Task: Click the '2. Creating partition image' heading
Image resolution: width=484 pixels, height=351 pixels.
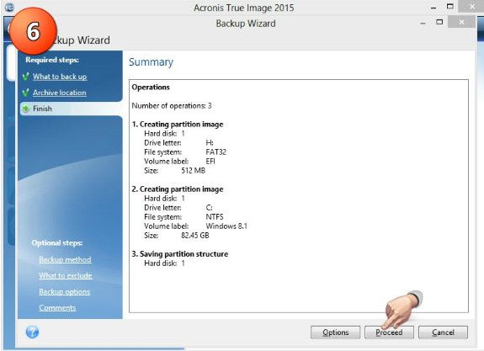Action: click(178, 189)
